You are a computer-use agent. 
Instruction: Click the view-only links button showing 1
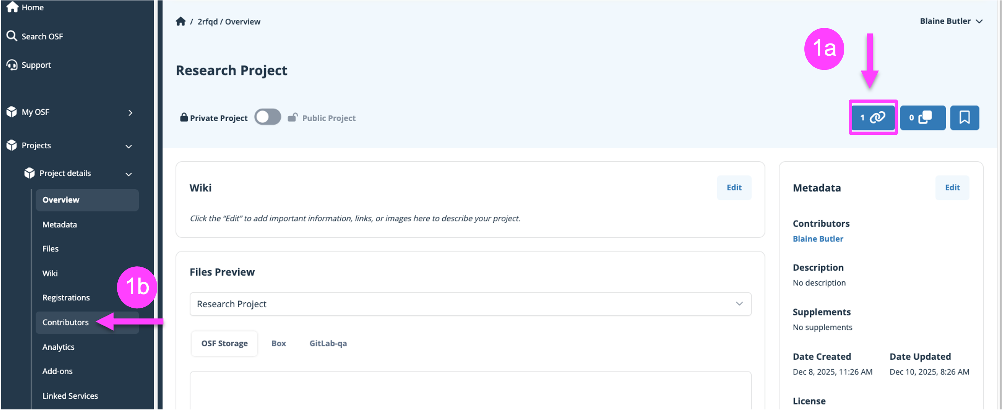pyautogui.click(x=873, y=117)
